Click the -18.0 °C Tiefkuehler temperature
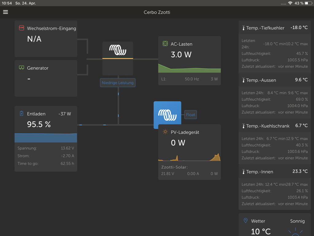Screen dimensions: 314x236 [x=299, y=27]
